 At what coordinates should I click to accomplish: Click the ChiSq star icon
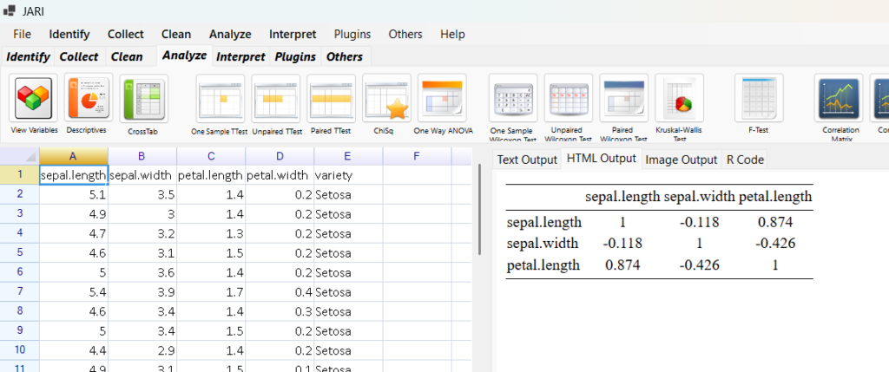click(386, 99)
